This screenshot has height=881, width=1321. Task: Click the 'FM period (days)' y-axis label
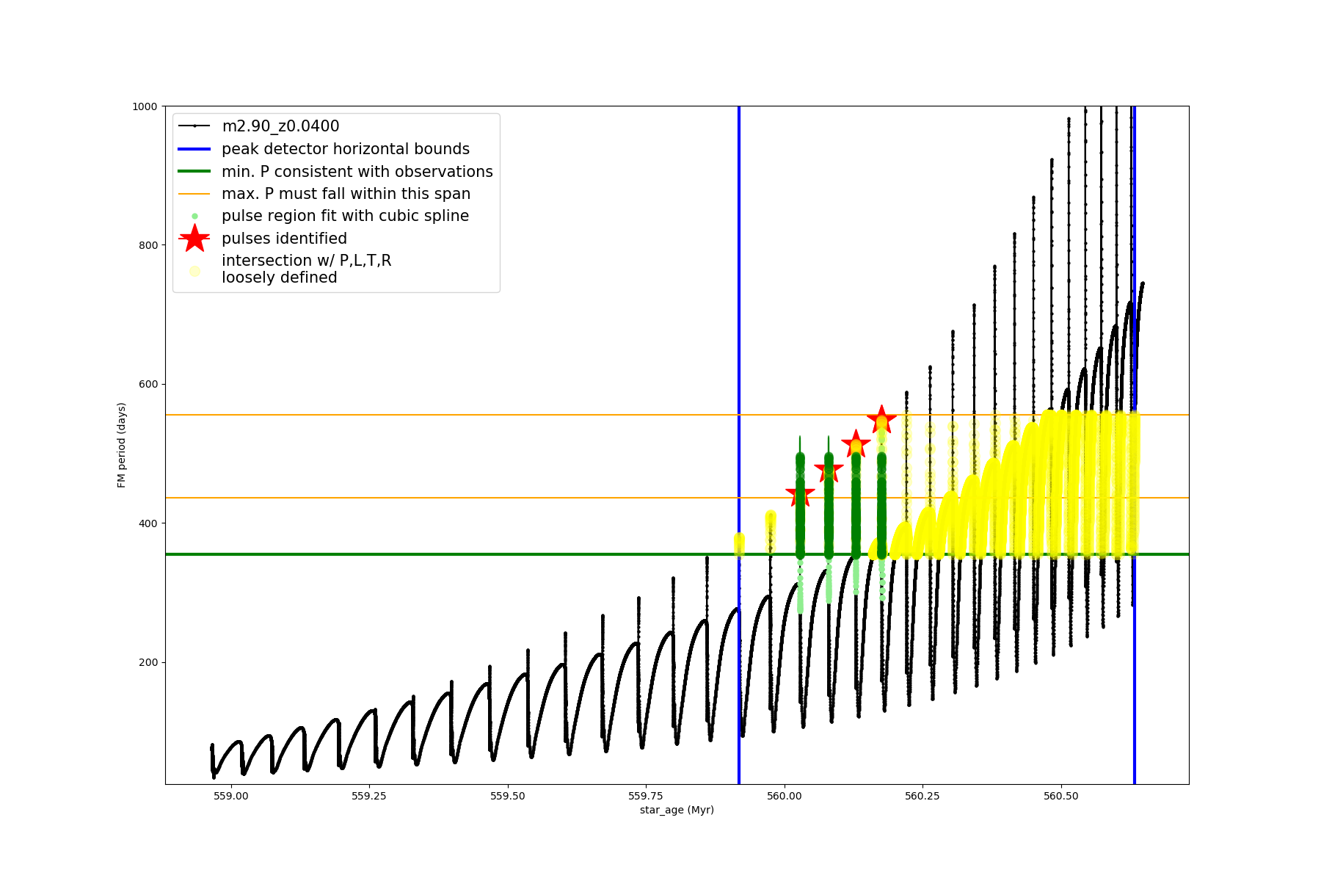pyautogui.click(x=122, y=445)
